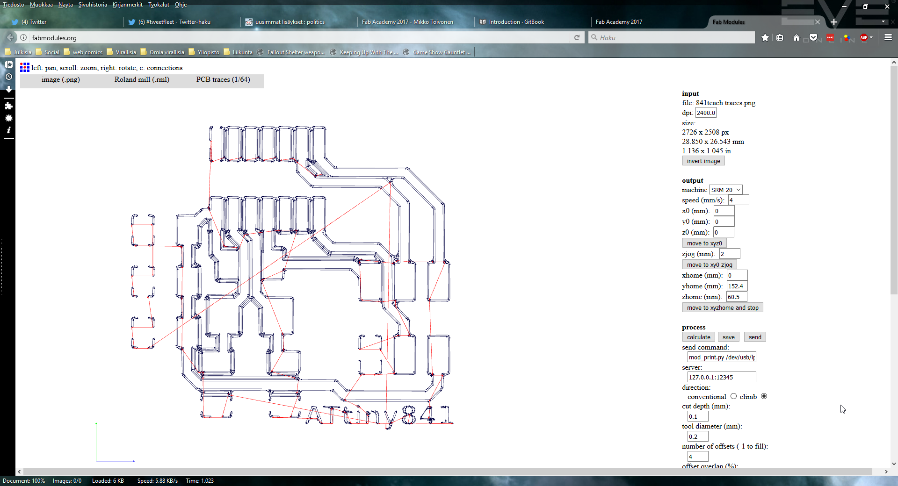This screenshot has width=898, height=486.
Task: Click the red LastPass extension icon
Action: [830, 37]
